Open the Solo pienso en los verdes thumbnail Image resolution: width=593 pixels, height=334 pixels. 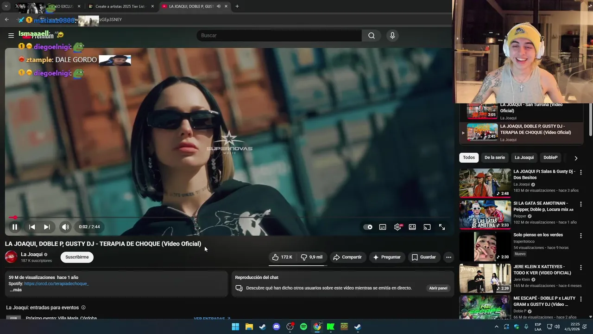pos(485,246)
